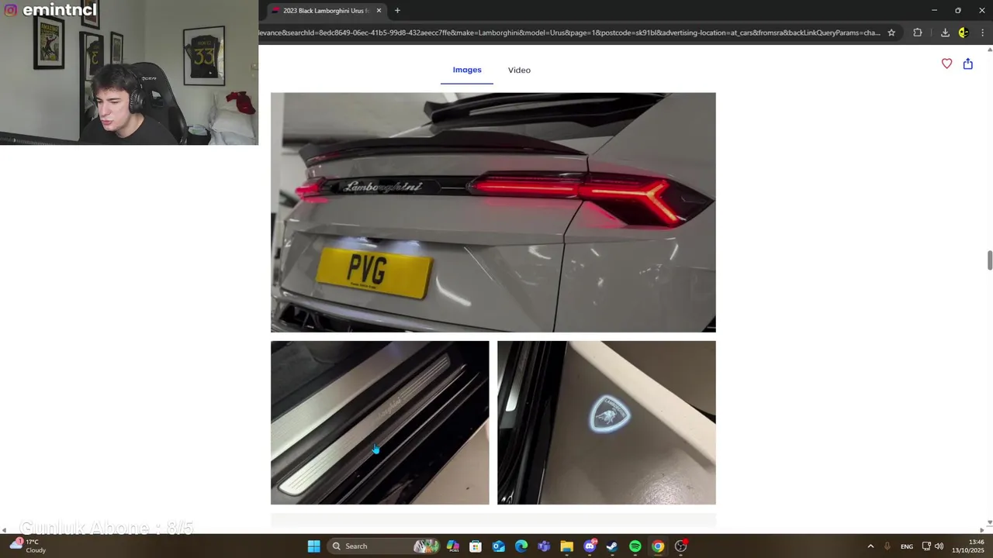Open the Lamborghini logo puddle light photo
The image size is (993, 558).
point(607,423)
